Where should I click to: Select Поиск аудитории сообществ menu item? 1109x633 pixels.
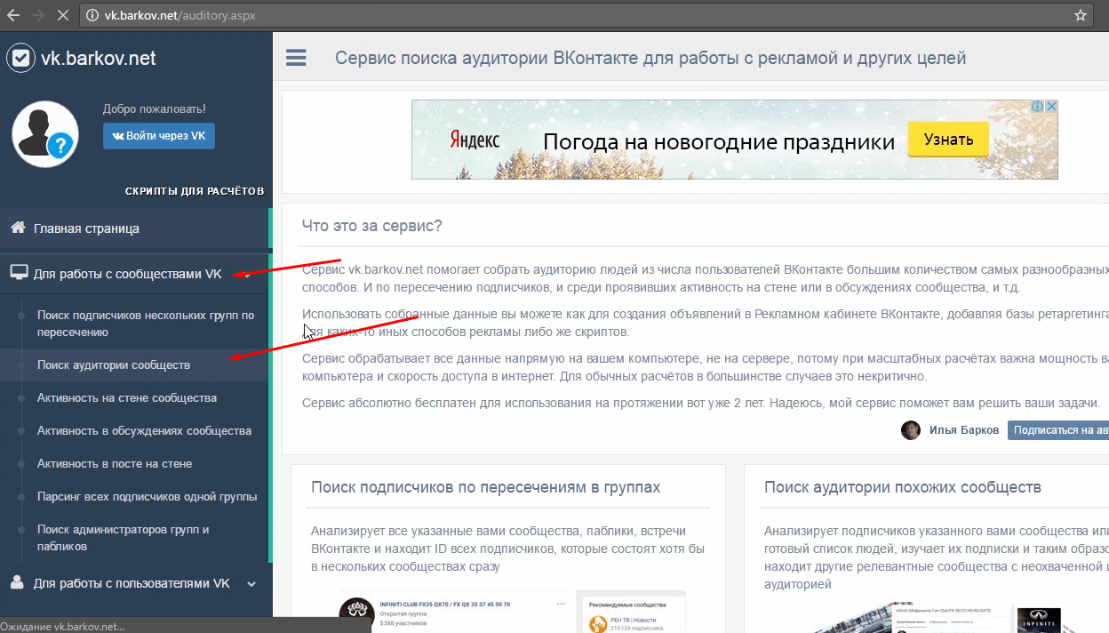(114, 365)
